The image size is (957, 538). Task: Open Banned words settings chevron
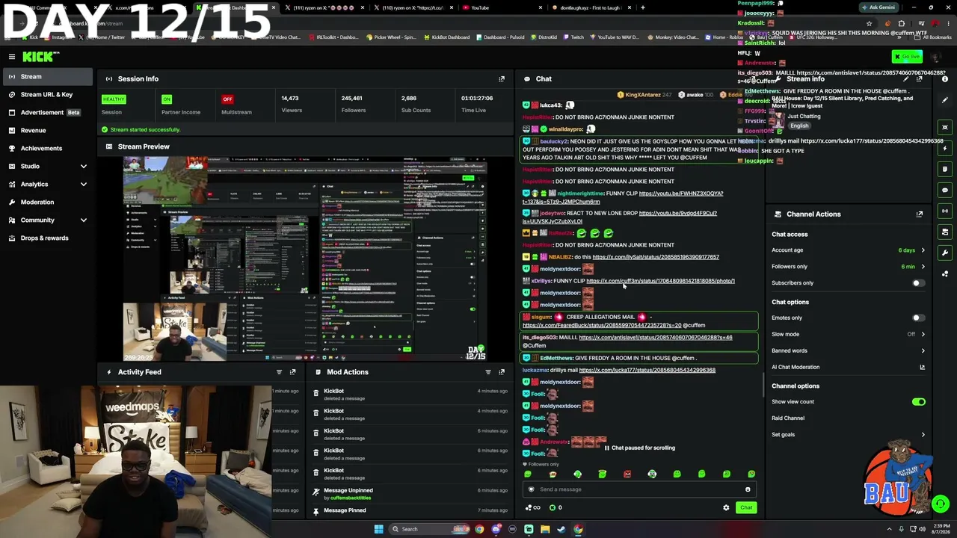pyautogui.click(x=923, y=350)
